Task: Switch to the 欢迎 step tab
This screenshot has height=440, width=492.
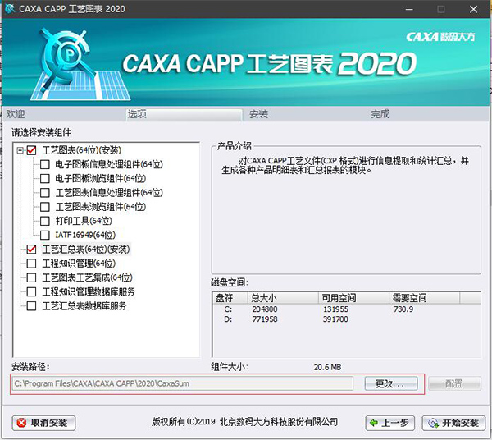Action: pos(63,114)
